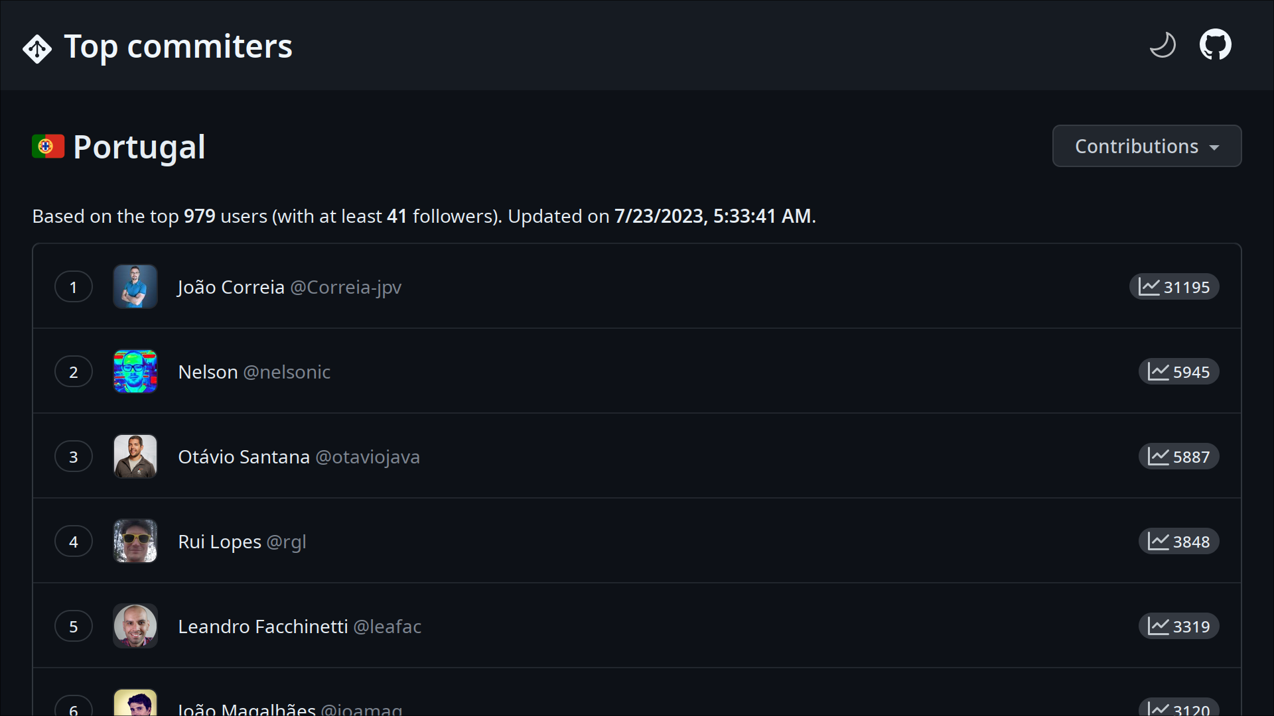The image size is (1274, 716).
Task: Click the Top commiters header title
Action: point(178,46)
